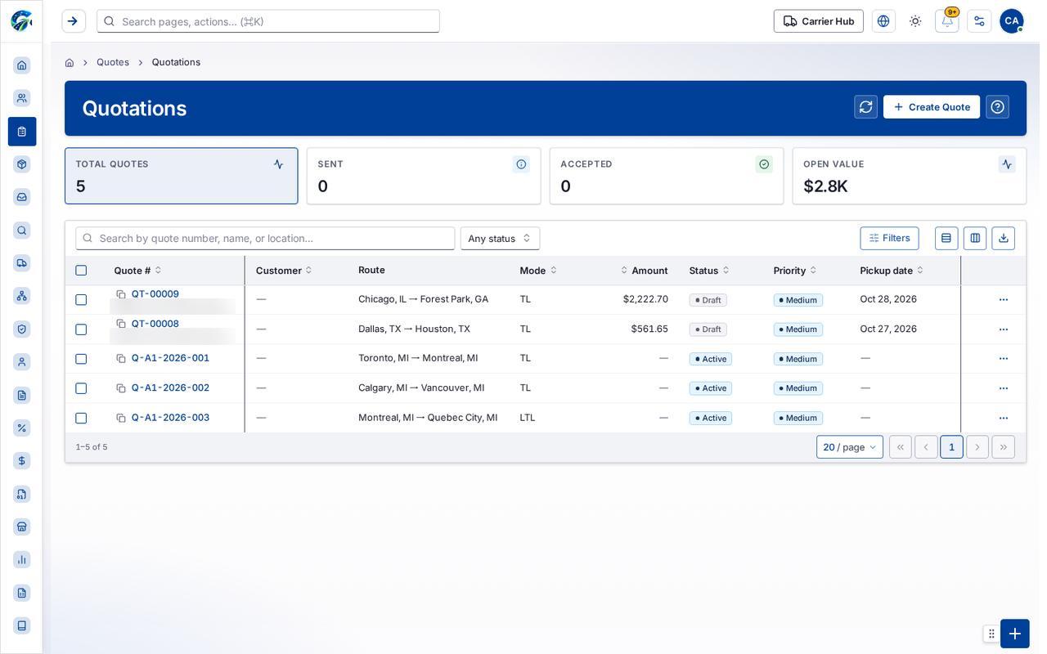Image resolution: width=1047 pixels, height=654 pixels.
Task: Open the active quotes sidebar item
Action: tap(22, 132)
